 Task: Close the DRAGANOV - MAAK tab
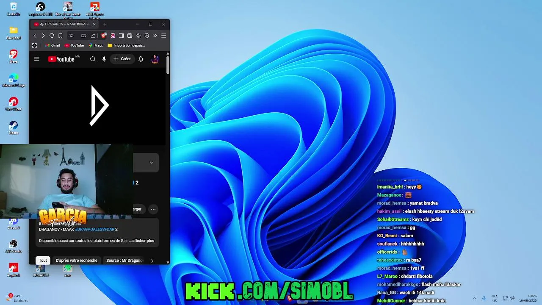94,24
